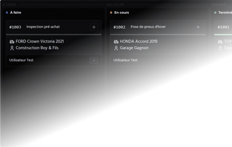Image resolution: width=232 pixels, height=147 pixels.
Task: Open work order number #1001
Action: (223, 27)
